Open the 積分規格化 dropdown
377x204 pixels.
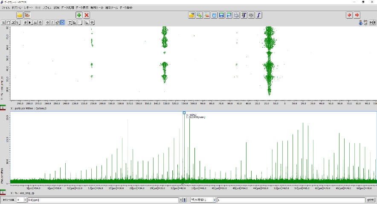pyautogui.click(x=203, y=200)
